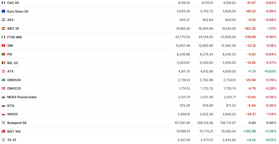Viewport: 279px width, 144px height.
Task: Click the ATX index name
Action: (10, 72)
